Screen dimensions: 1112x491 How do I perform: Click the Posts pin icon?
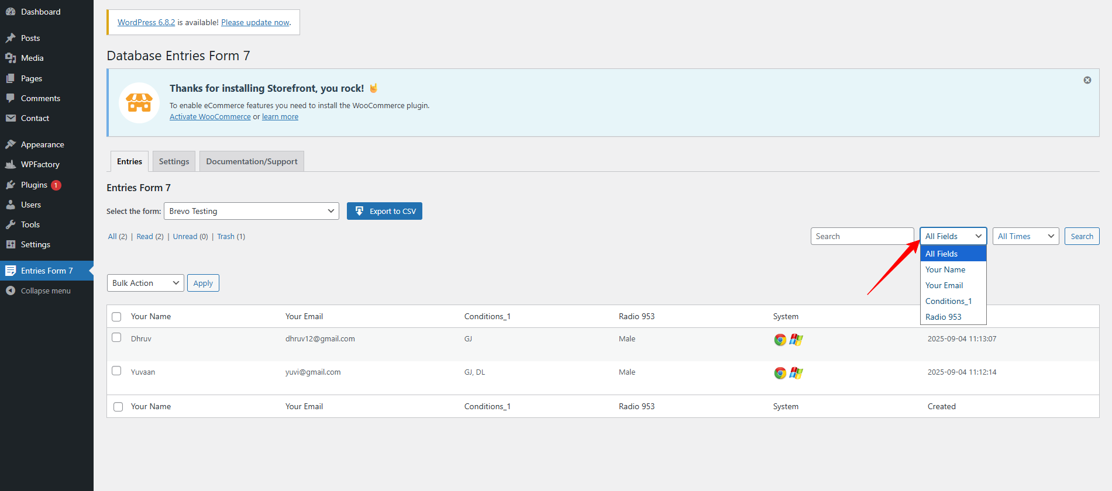point(11,38)
